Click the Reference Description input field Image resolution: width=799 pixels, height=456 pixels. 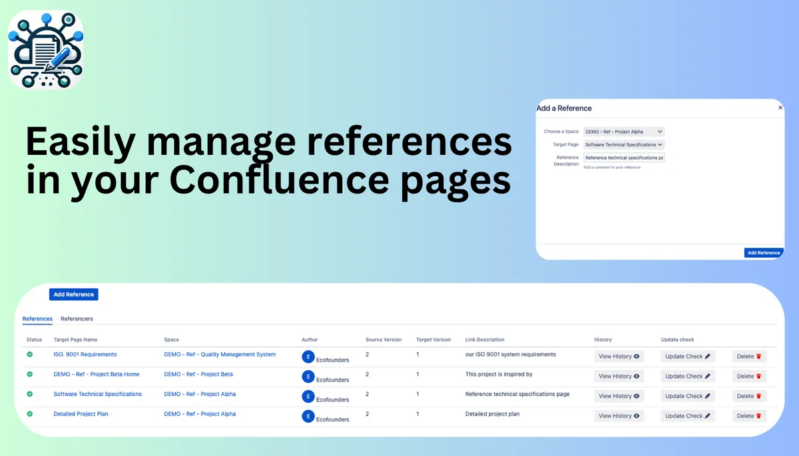coord(624,158)
